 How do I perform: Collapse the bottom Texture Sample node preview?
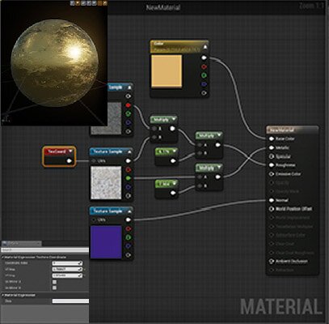(129, 211)
